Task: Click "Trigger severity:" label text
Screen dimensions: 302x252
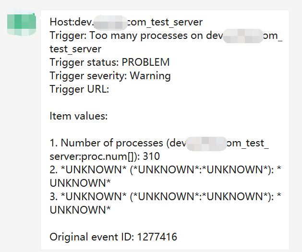Action: (88, 76)
